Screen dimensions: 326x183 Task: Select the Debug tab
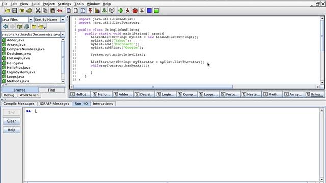tap(9, 95)
